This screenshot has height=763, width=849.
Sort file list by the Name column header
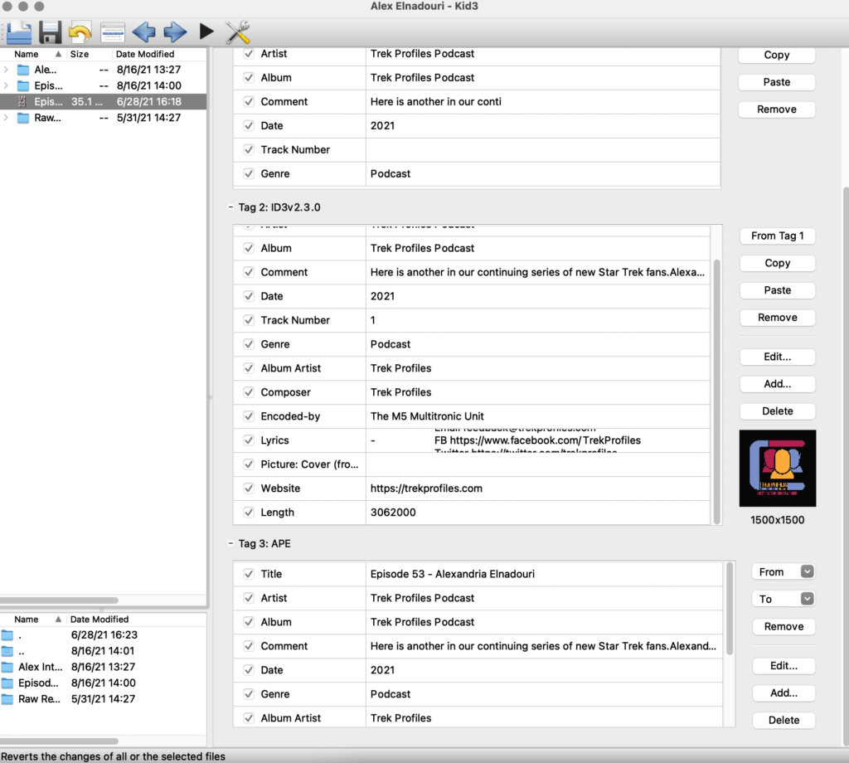click(33, 54)
